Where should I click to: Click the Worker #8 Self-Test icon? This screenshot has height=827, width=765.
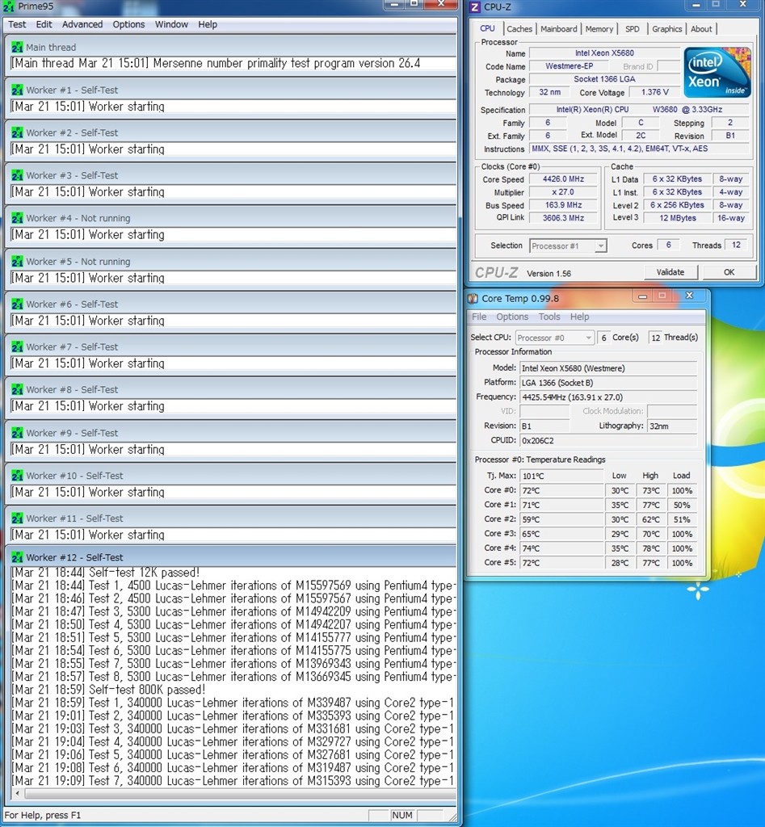17,389
